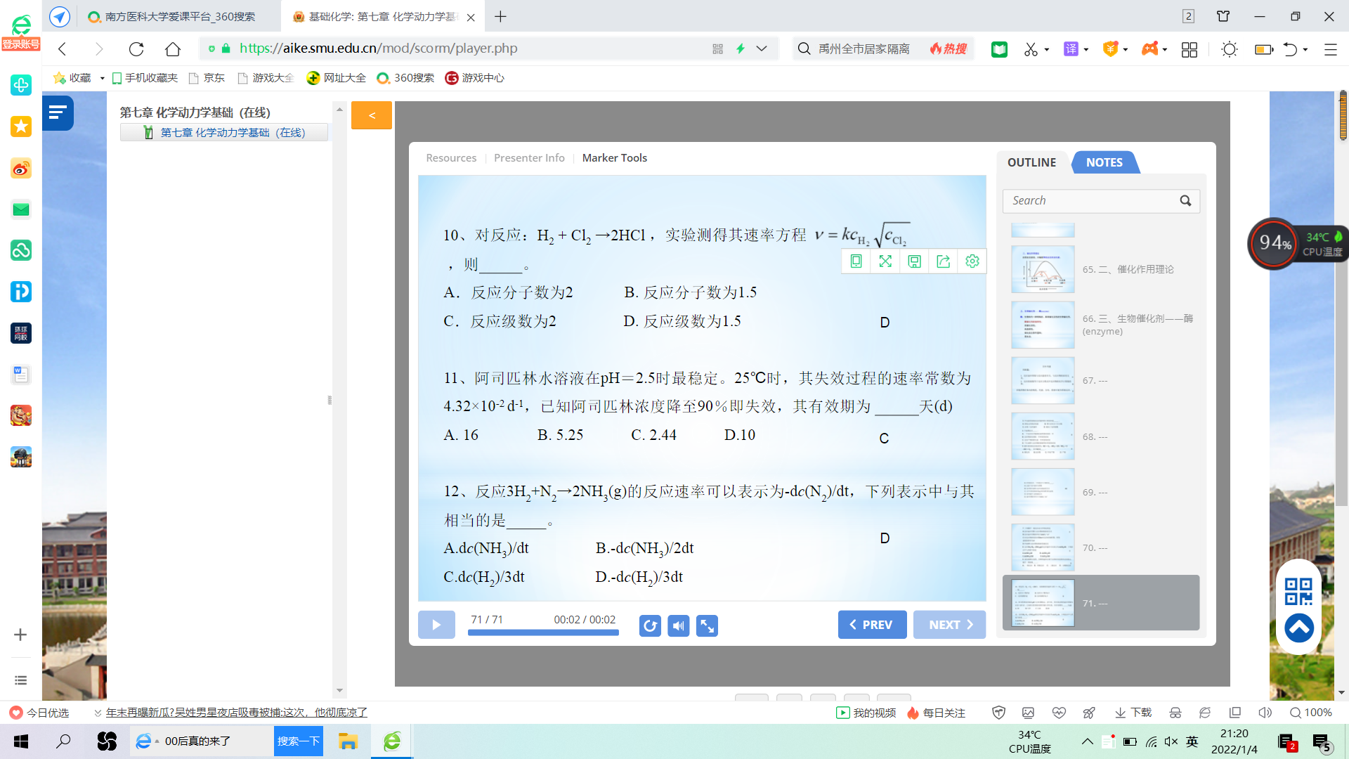1349x759 pixels.
Task: Reload the current page
Action: [x=136, y=48]
